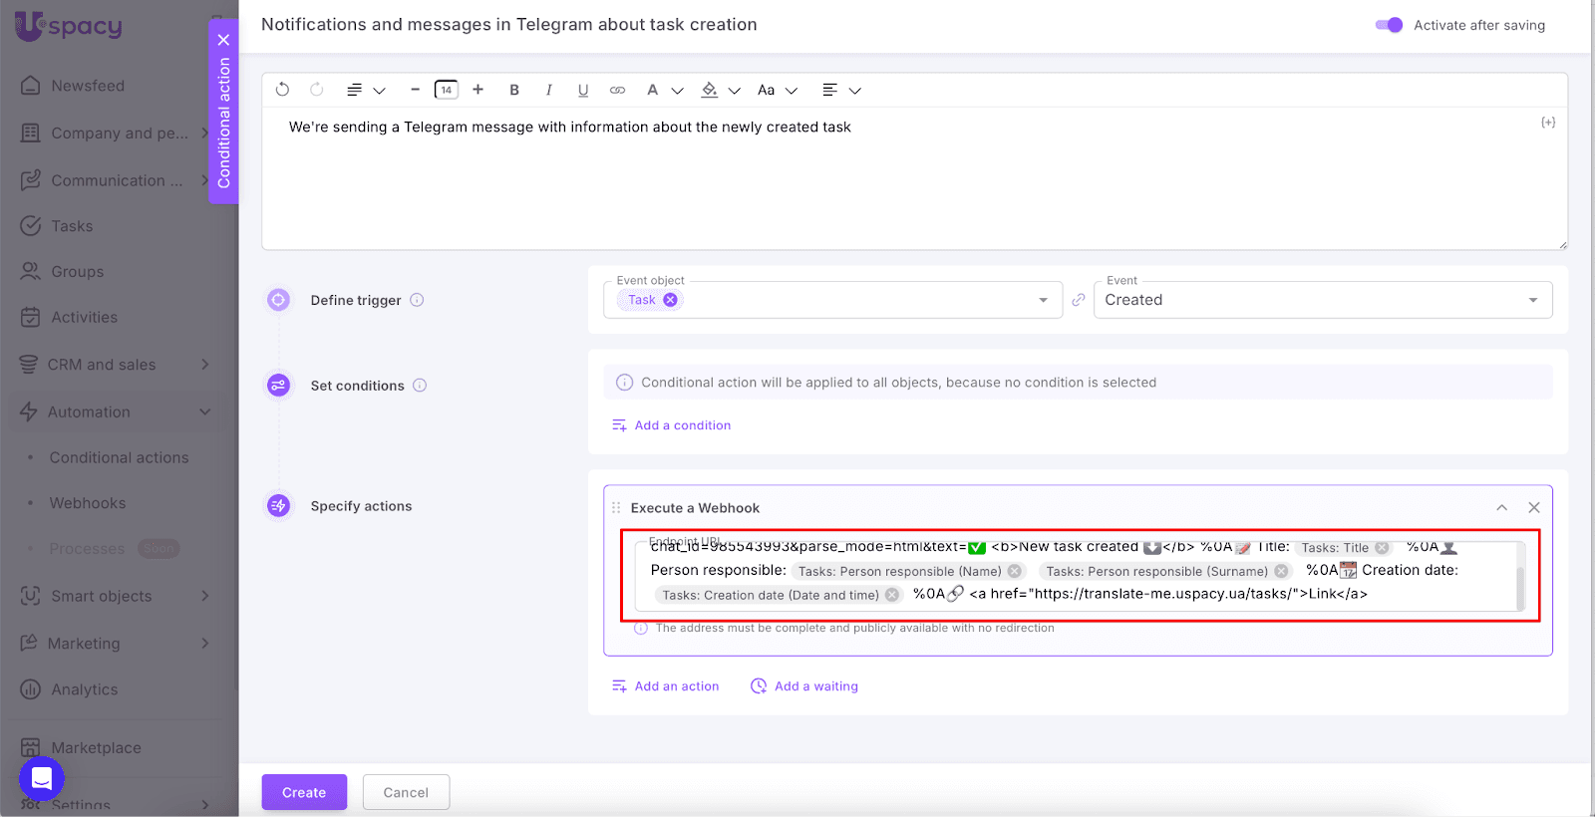Go to Webhooks in the sidebar
The image size is (1595, 817).
88,503
